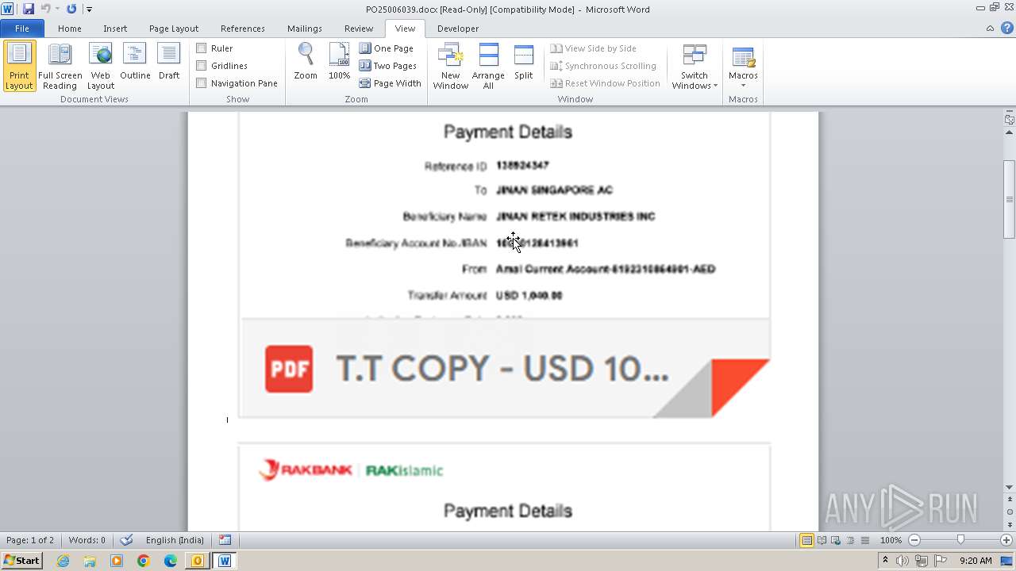Viewport: 1016px width, 571px height.
Task: Open Switch Windows dropdown
Action: (x=695, y=67)
